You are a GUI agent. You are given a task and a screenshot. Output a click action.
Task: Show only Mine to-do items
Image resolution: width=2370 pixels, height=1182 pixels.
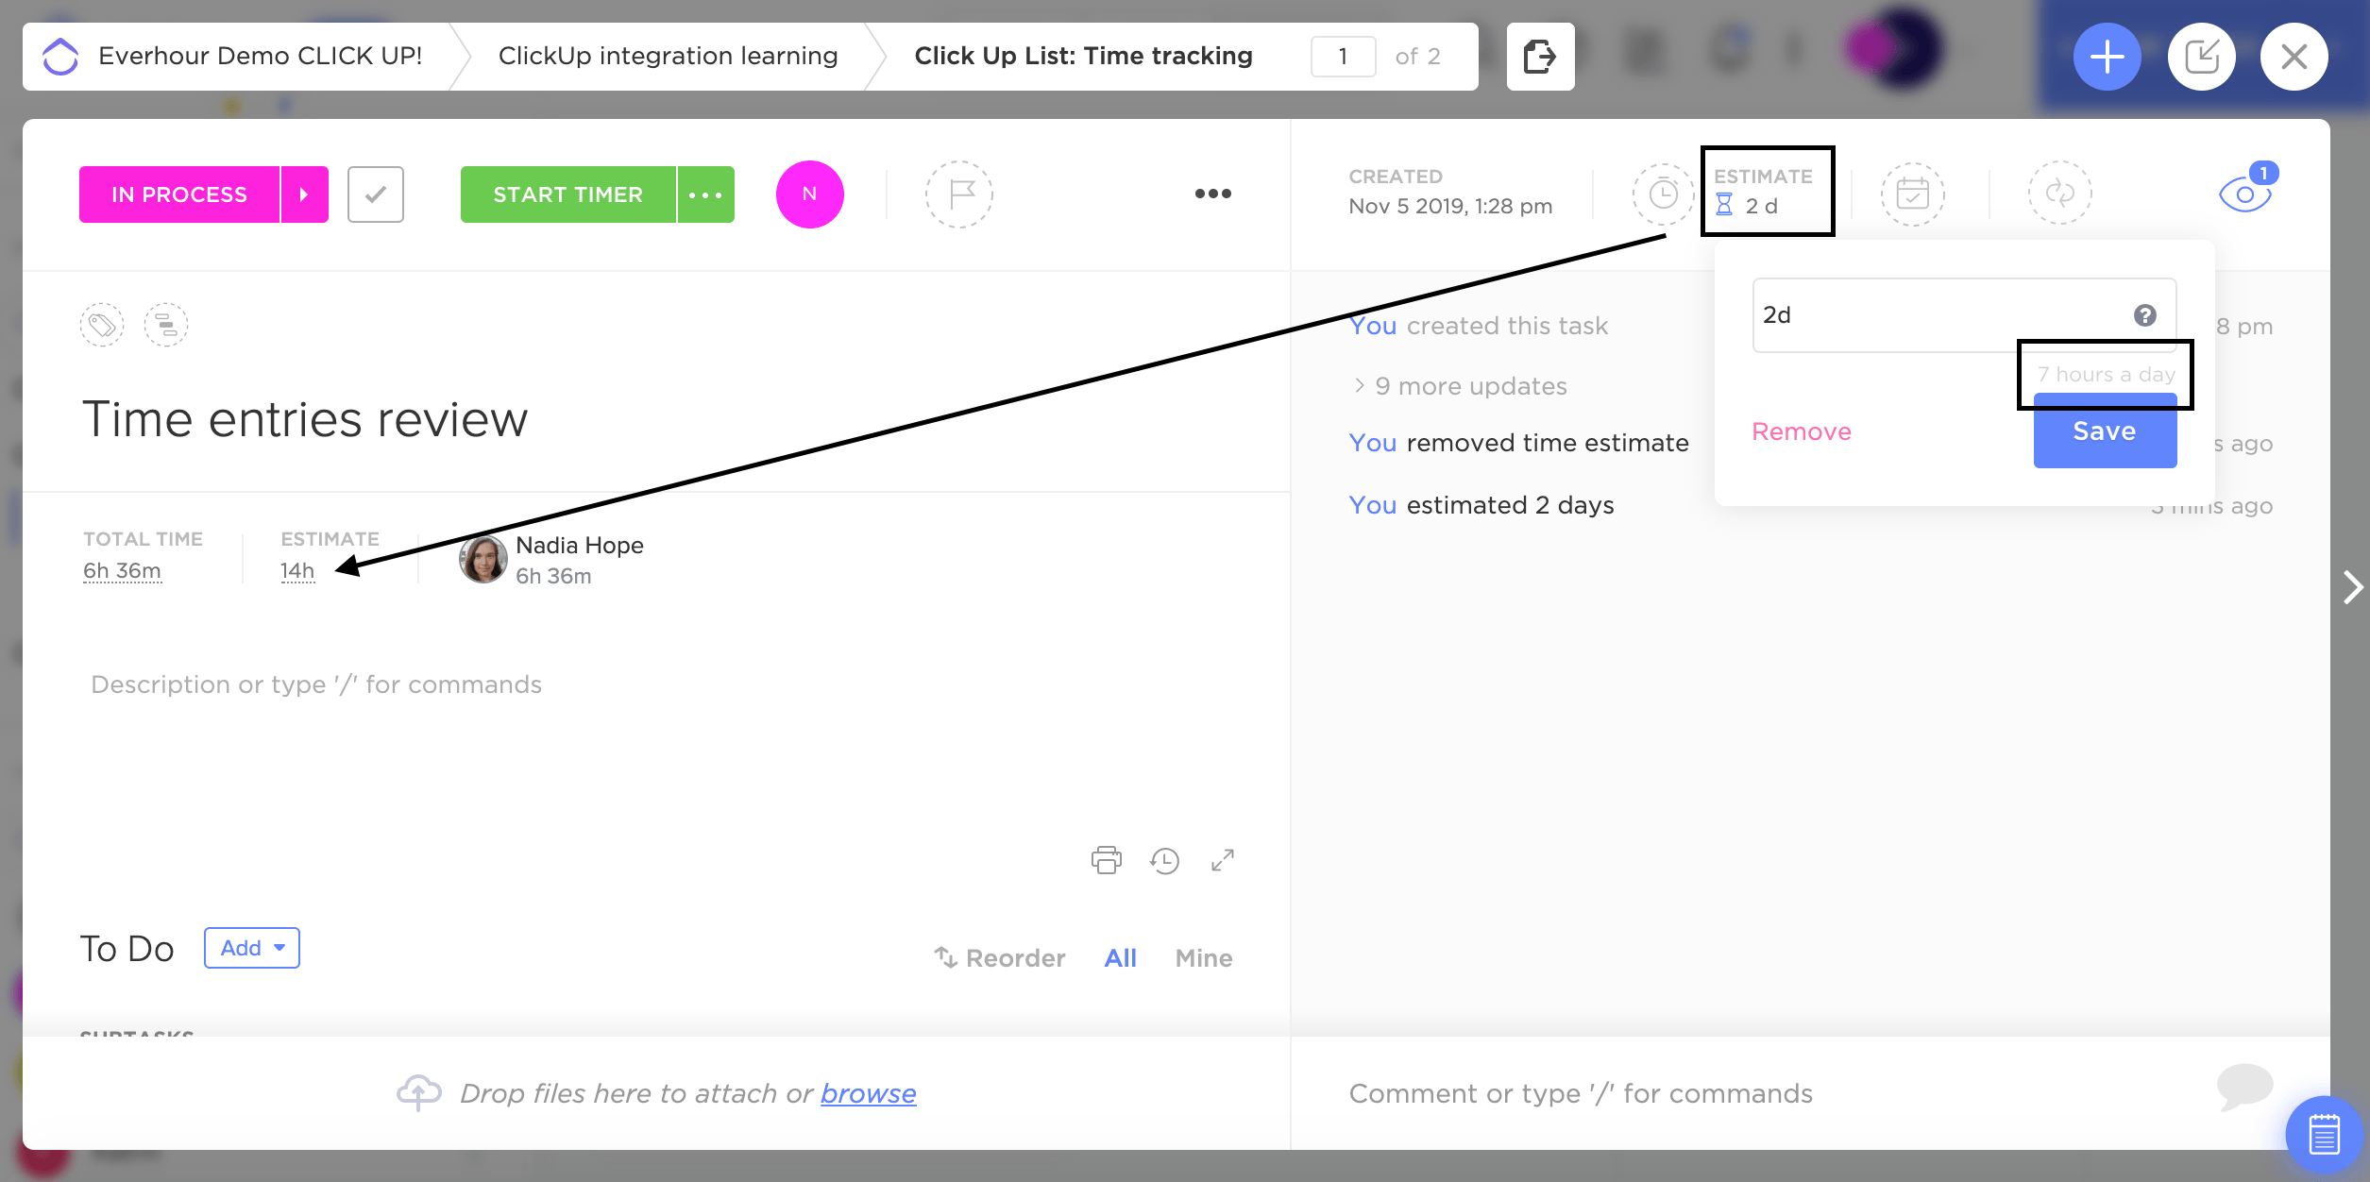(x=1203, y=958)
